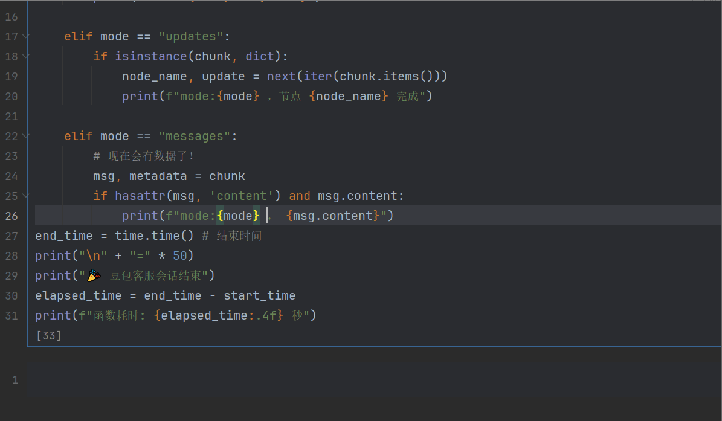Click line number 16 in the gutter
The width and height of the screenshot is (722, 421).
click(11, 16)
